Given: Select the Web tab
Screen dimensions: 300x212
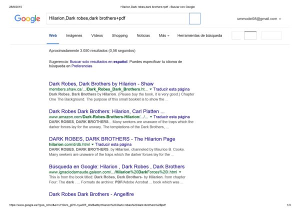Looking at the screenshot, I should 53,35.
